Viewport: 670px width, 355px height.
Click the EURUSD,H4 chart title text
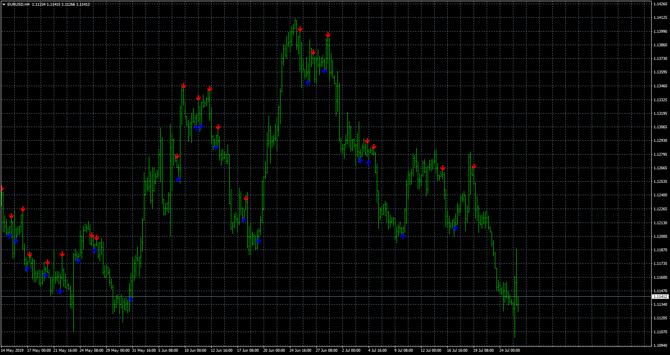18,5
